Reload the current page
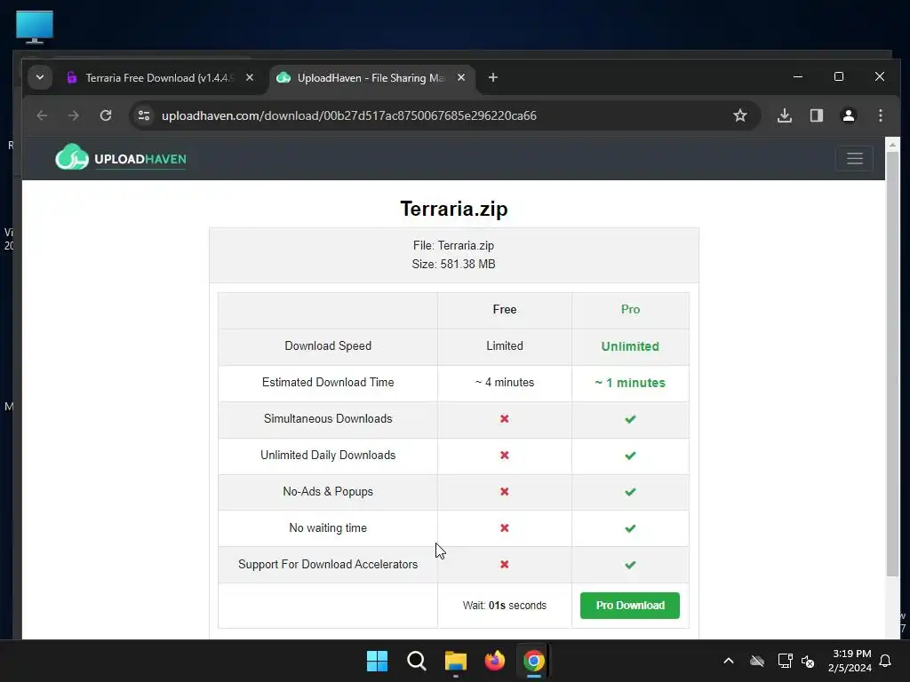This screenshot has height=682, width=910. (105, 115)
